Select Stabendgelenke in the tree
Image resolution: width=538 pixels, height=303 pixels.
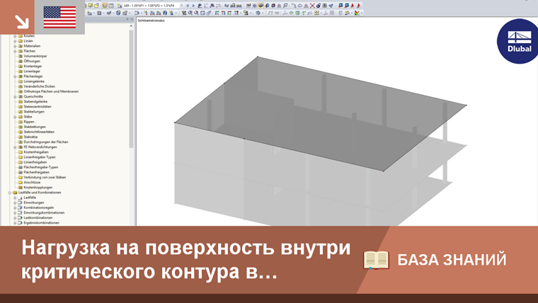click(x=35, y=101)
